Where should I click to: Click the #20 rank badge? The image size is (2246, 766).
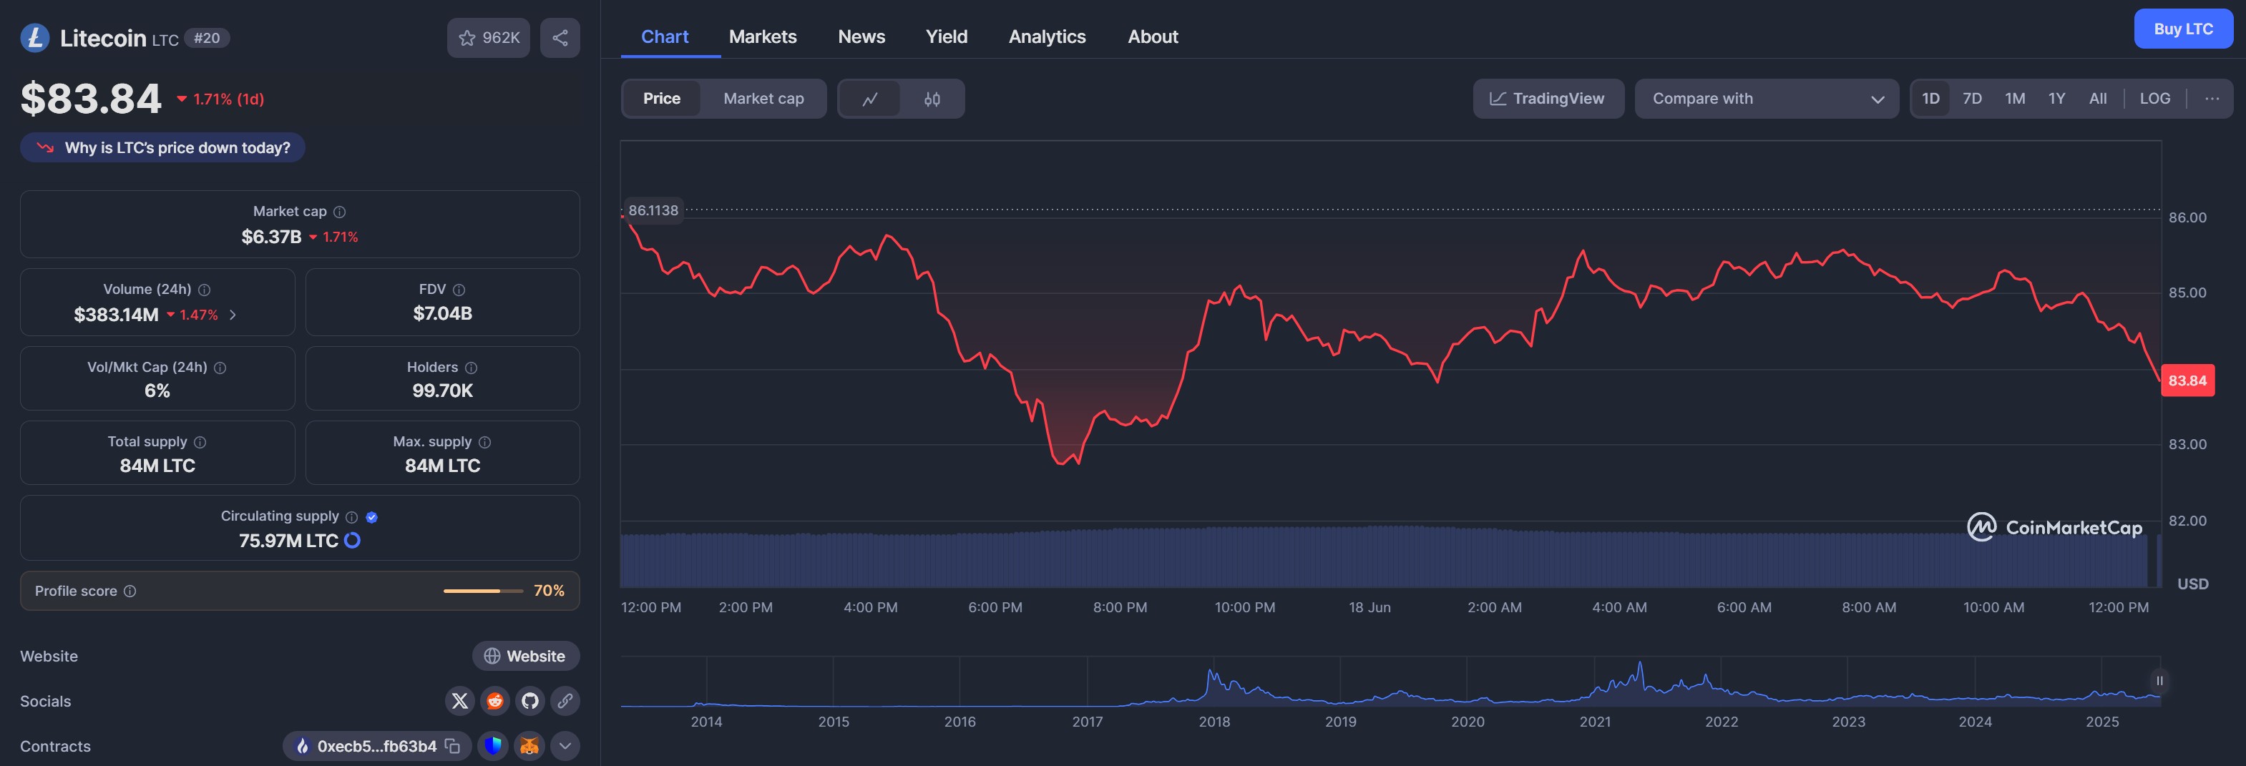(x=207, y=39)
